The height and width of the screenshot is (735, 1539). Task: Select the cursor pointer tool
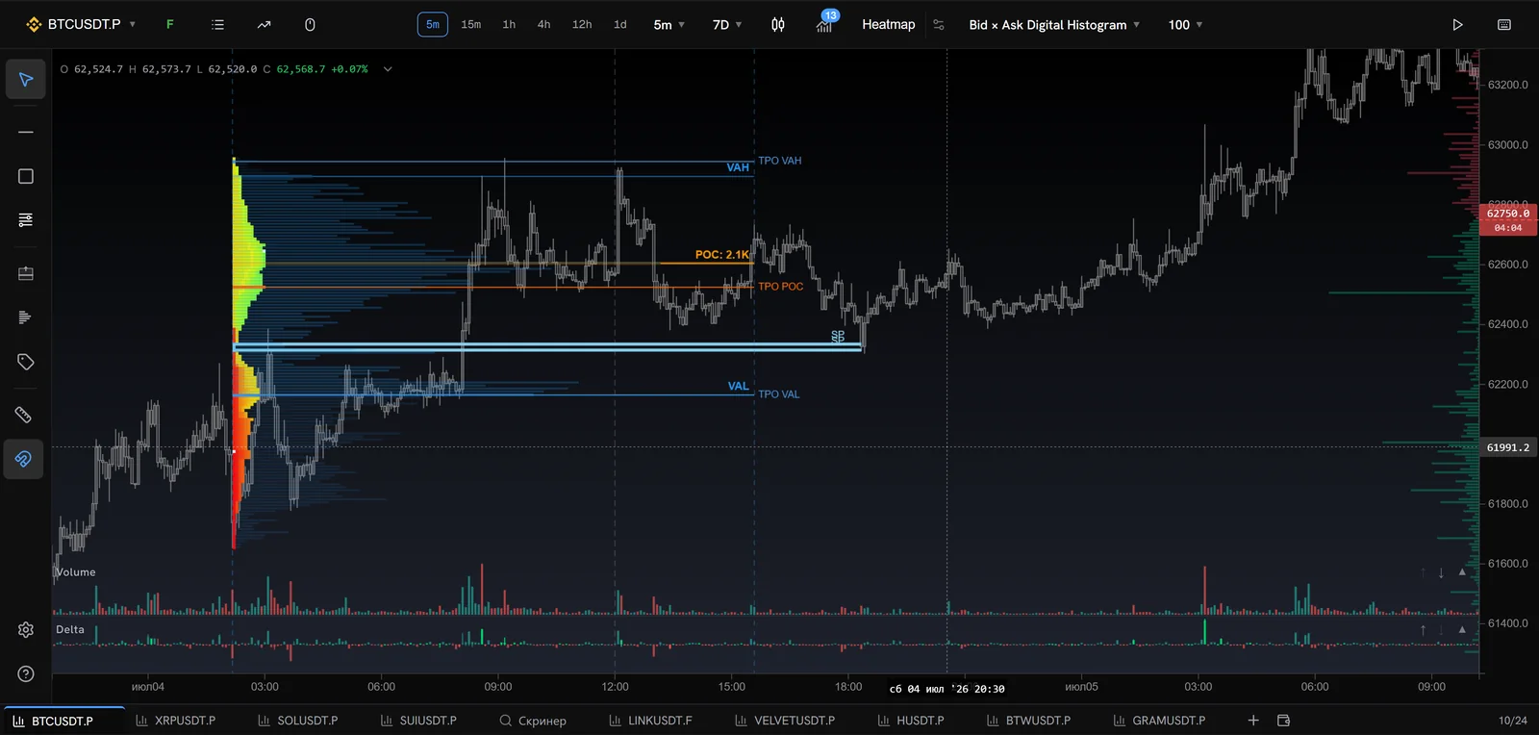point(26,79)
